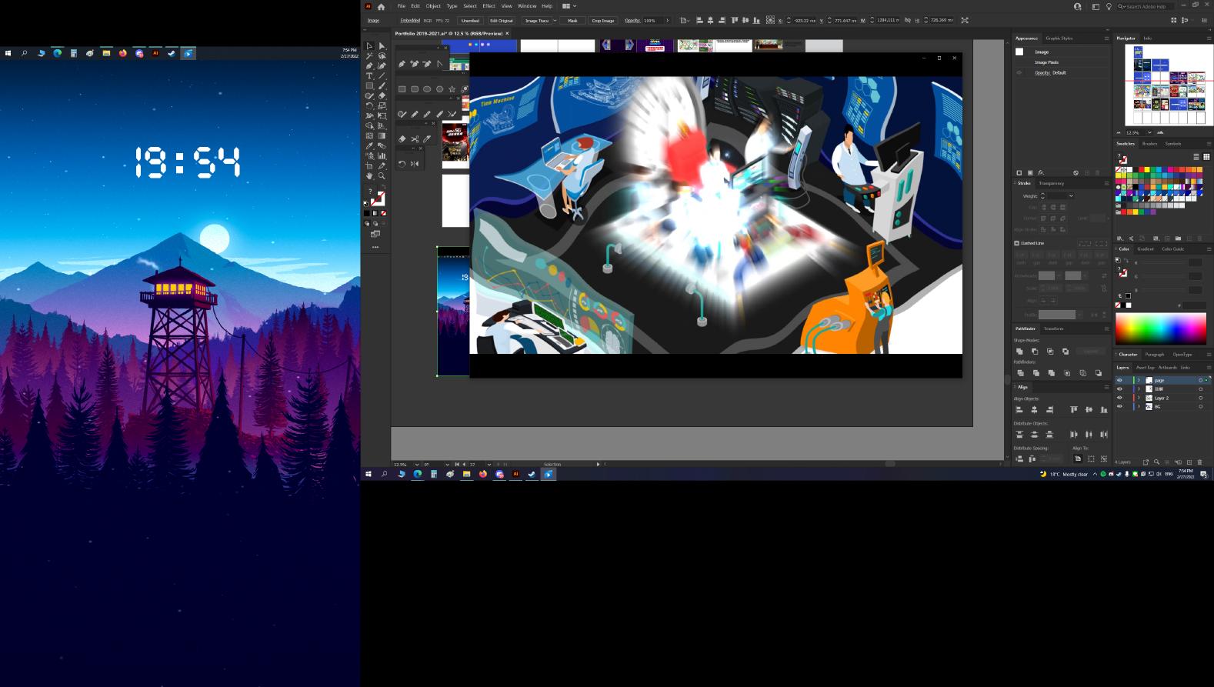1214x687 pixels.
Task: Hide the 'BG' layer
Action: click(x=1119, y=406)
